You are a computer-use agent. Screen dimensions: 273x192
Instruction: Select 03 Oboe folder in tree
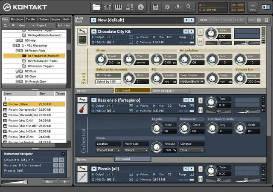coord(30,77)
